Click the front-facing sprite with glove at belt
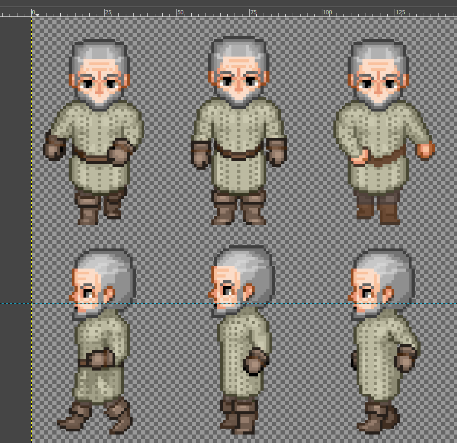The height and width of the screenshot is (443, 457). tap(94, 132)
